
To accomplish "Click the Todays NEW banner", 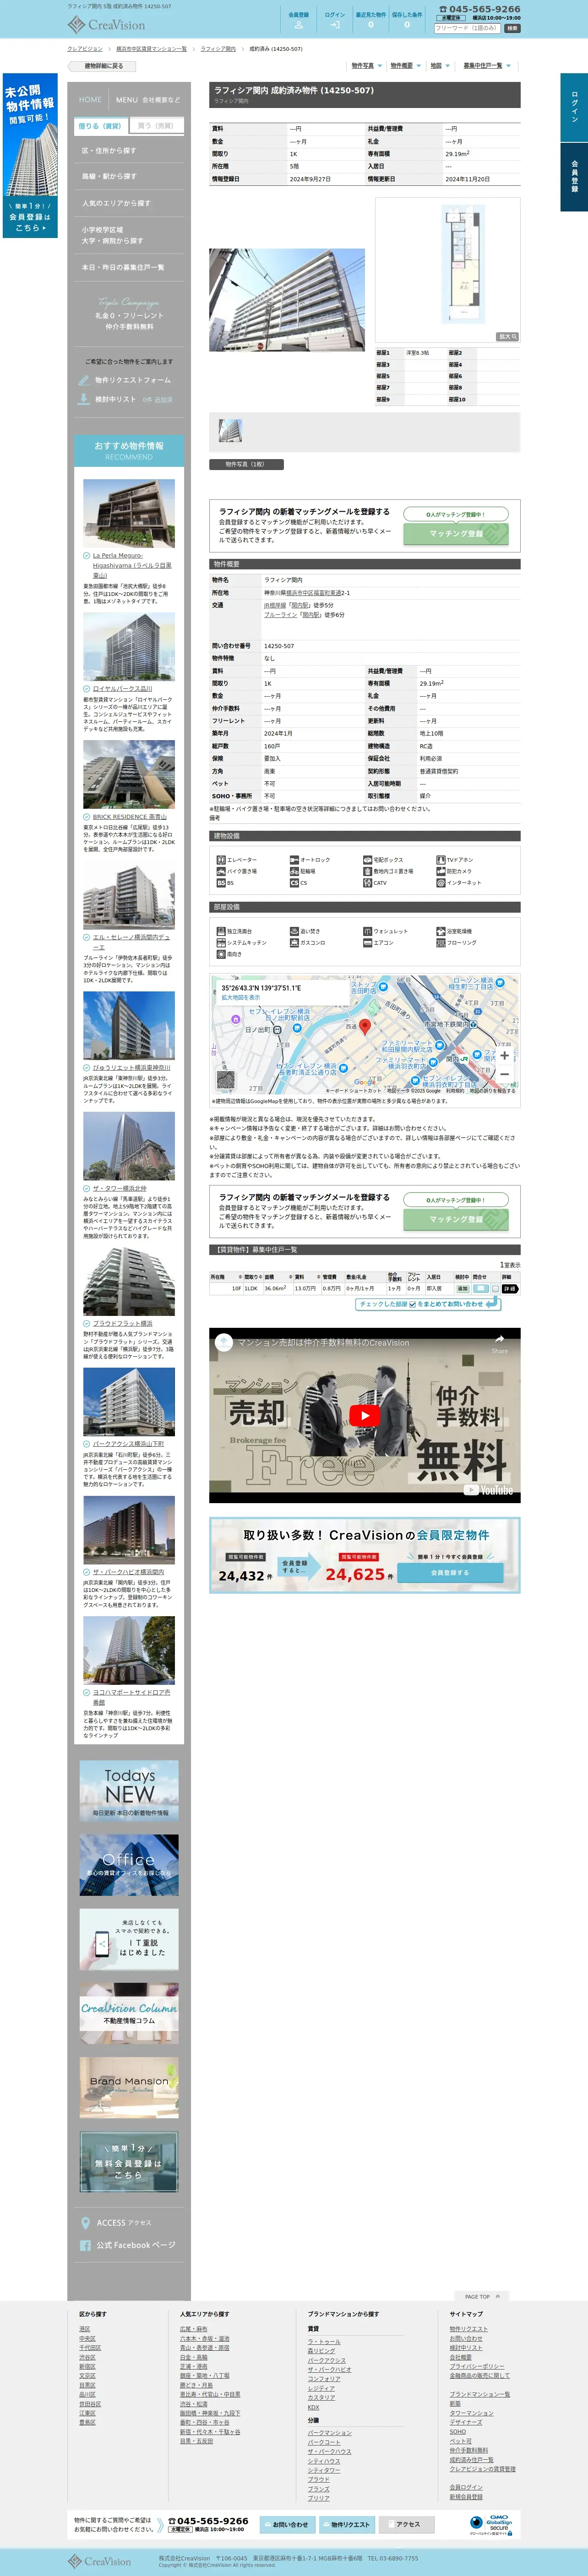I will pos(129,1791).
